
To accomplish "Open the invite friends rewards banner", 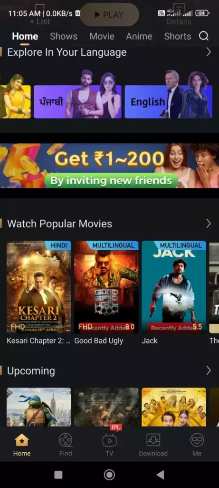I will [109, 165].
